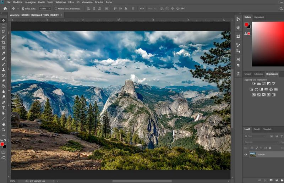
Task: Toggle lock image pixels brush icon
Action: (x=257, y=148)
